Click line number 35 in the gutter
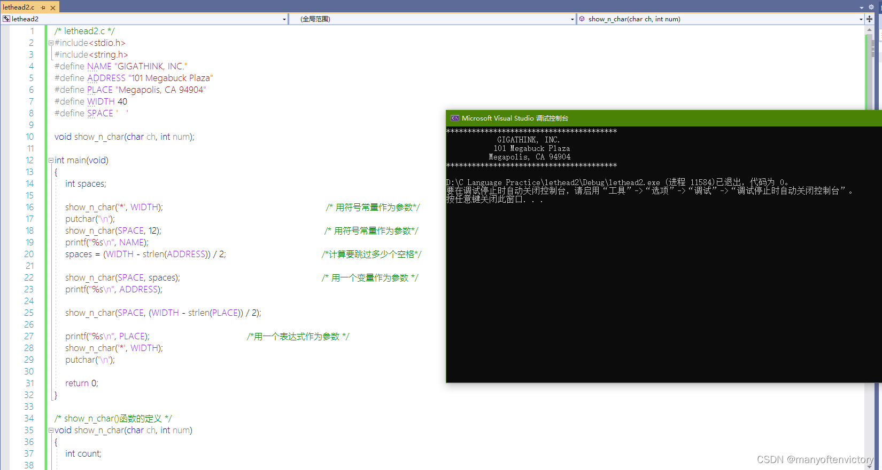 29,430
